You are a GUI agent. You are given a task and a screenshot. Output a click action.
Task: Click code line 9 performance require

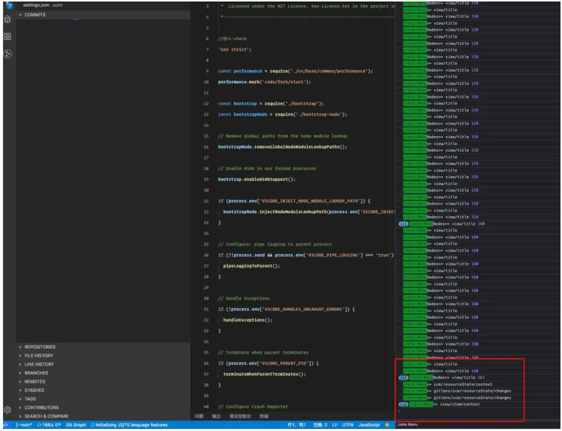[x=296, y=71]
